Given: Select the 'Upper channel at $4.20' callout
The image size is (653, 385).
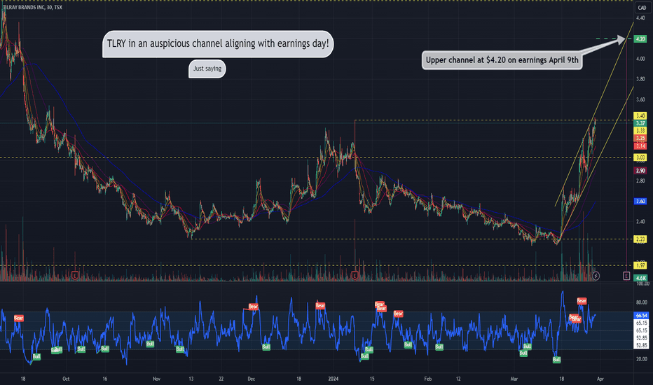Looking at the screenshot, I should [x=502, y=60].
